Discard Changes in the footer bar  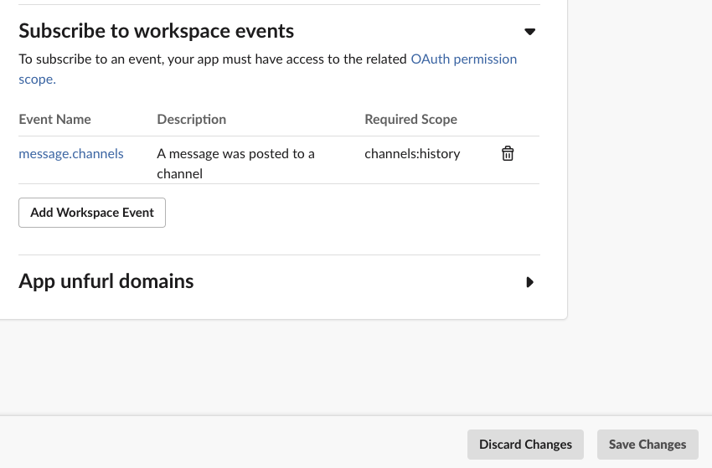525,445
